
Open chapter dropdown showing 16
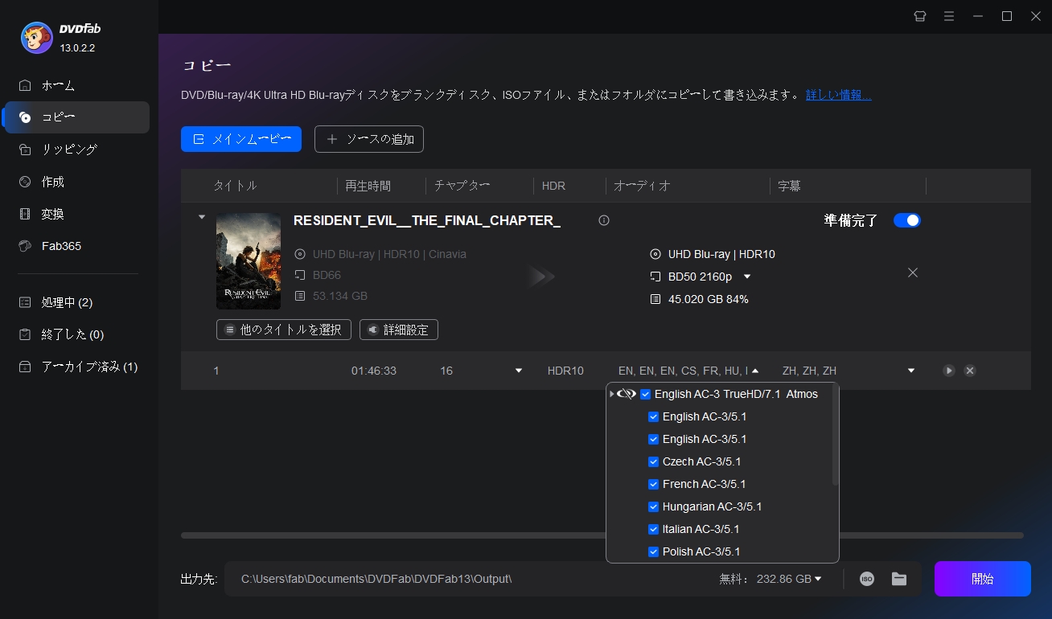519,371
